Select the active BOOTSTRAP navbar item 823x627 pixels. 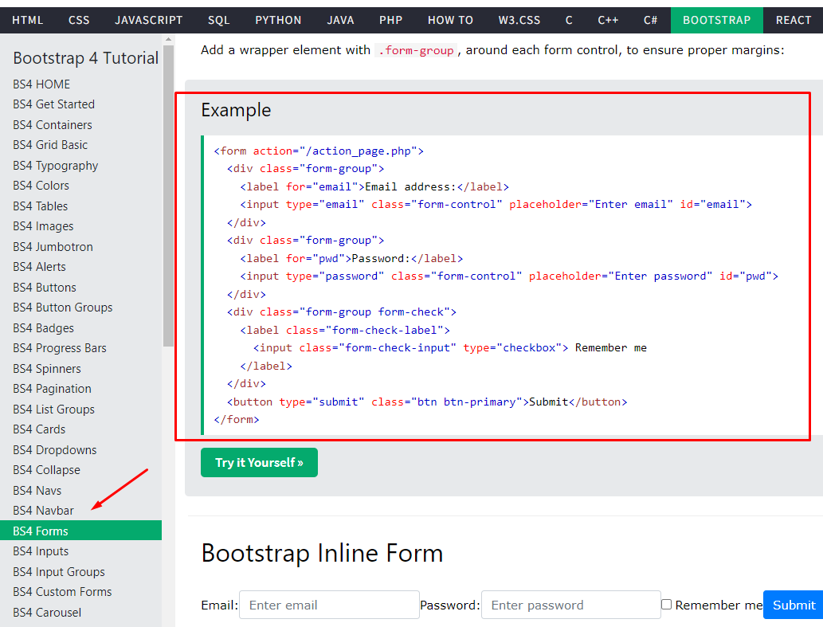coord(716,20)
